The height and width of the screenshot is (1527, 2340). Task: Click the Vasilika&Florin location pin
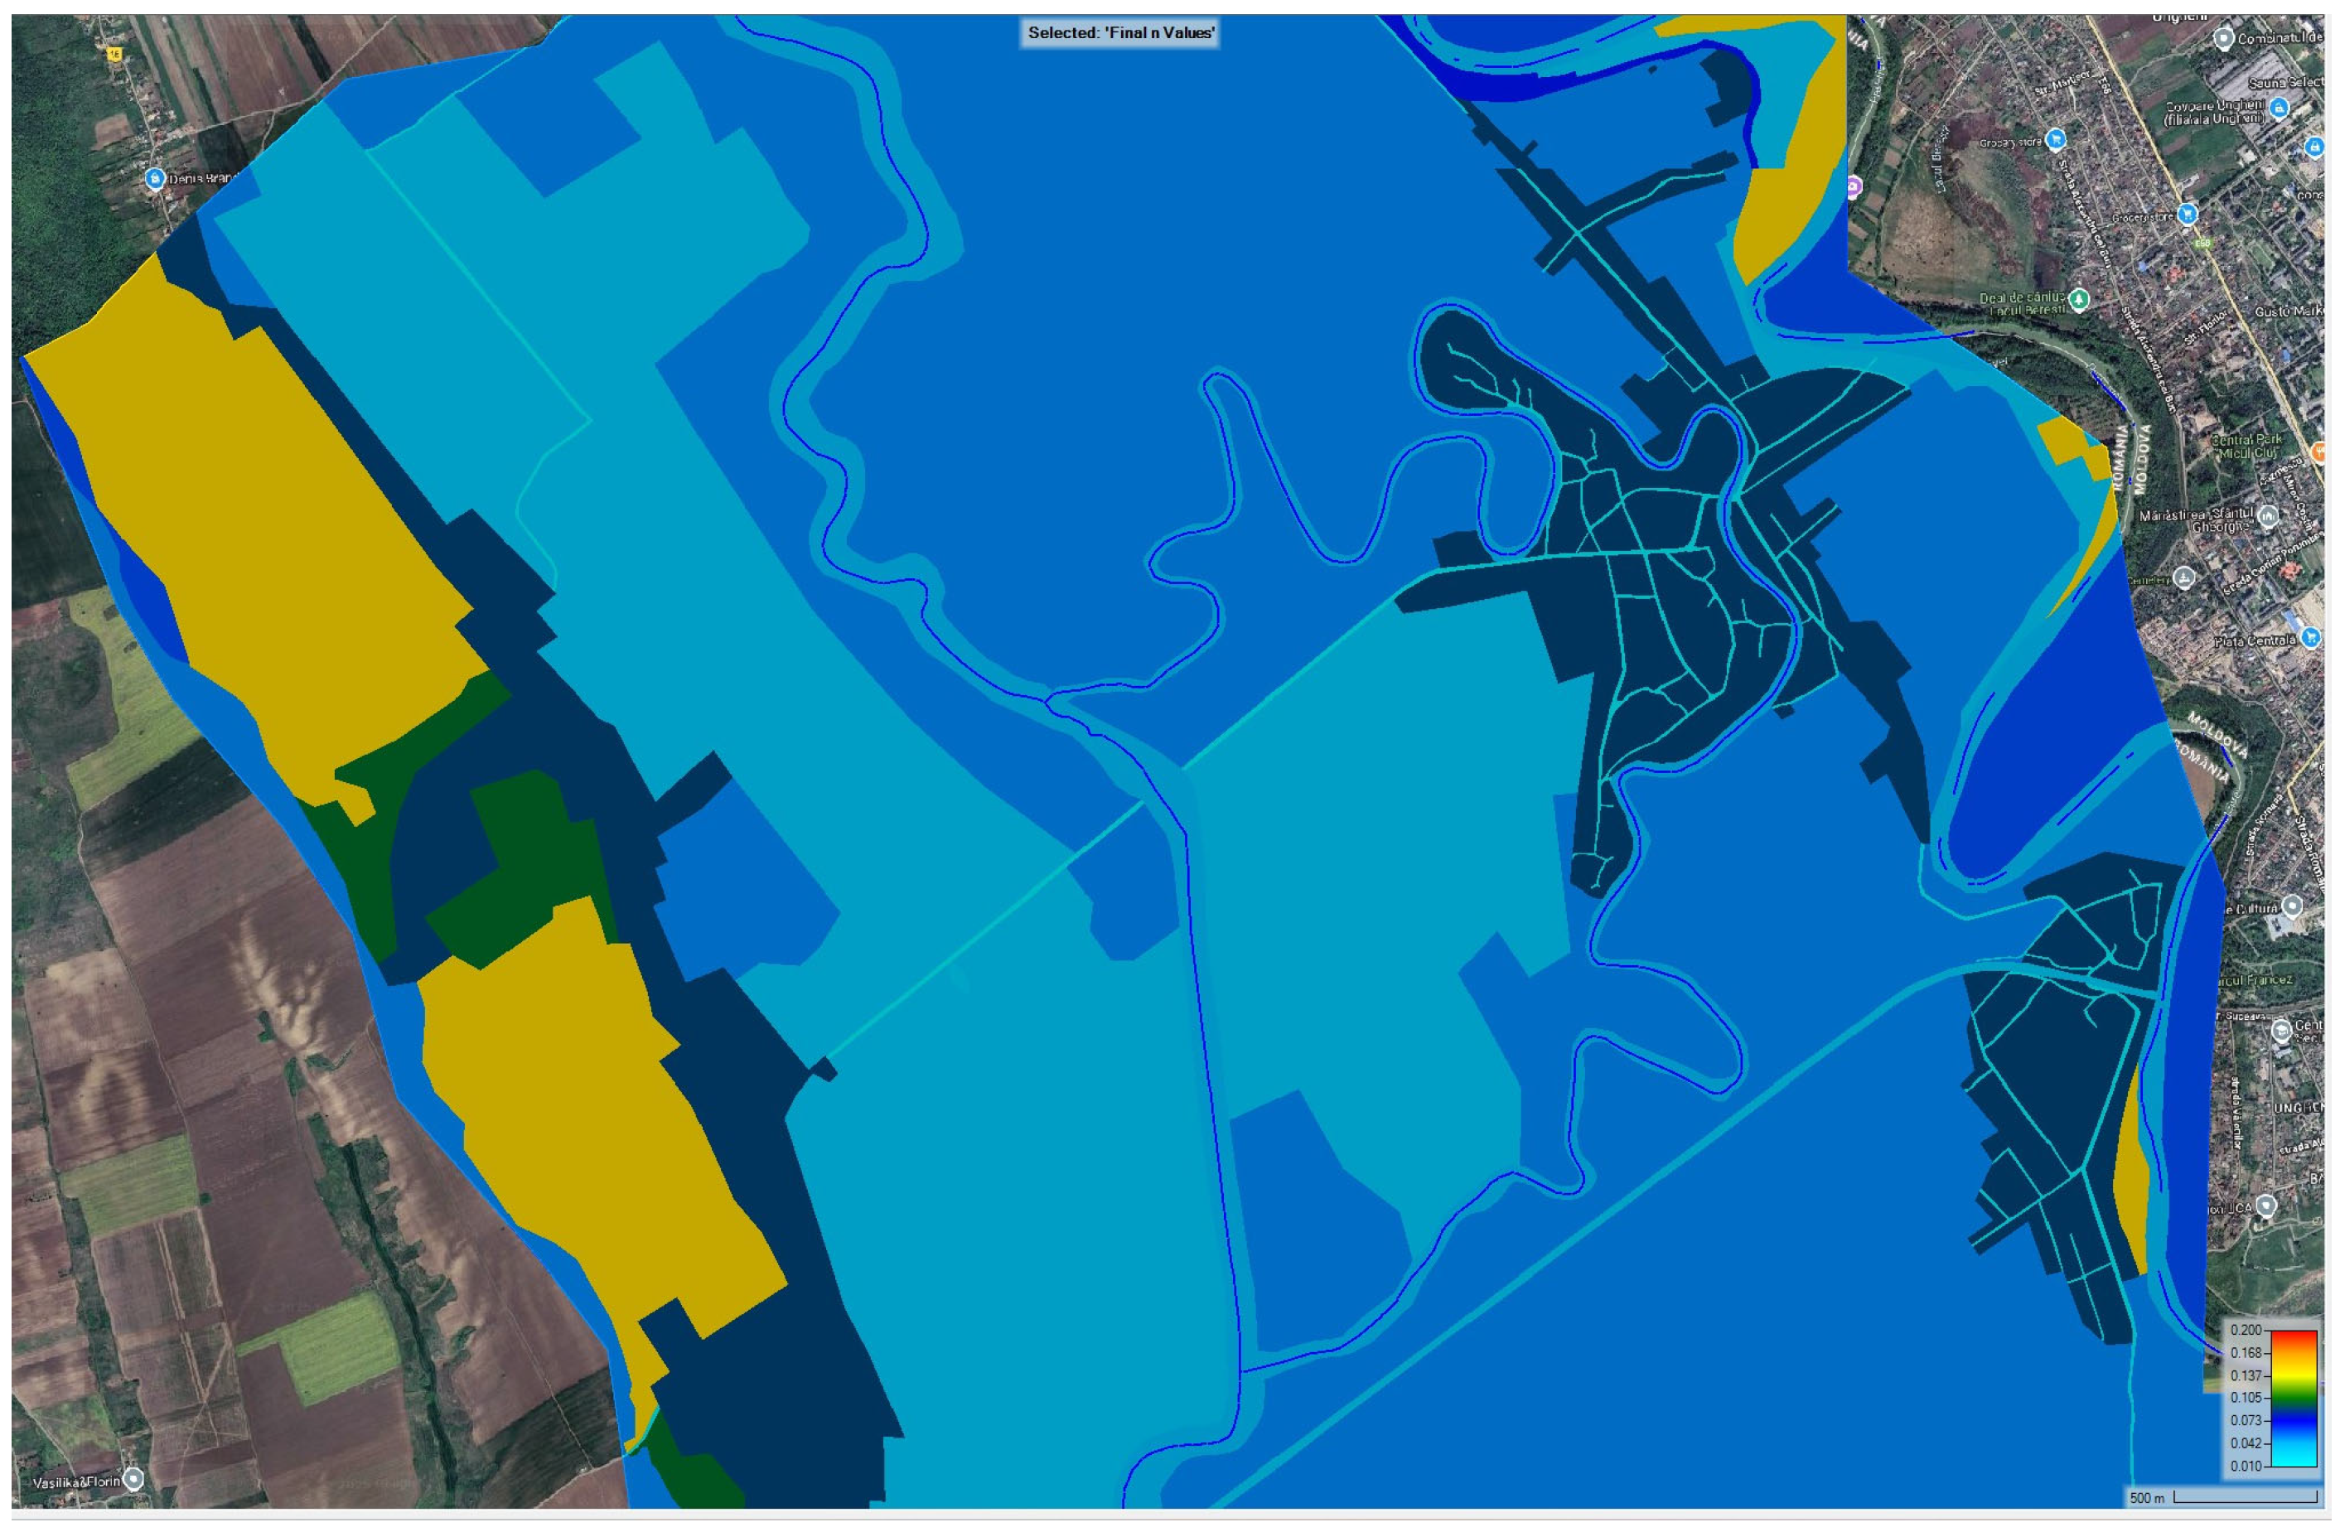(135, 1478)
